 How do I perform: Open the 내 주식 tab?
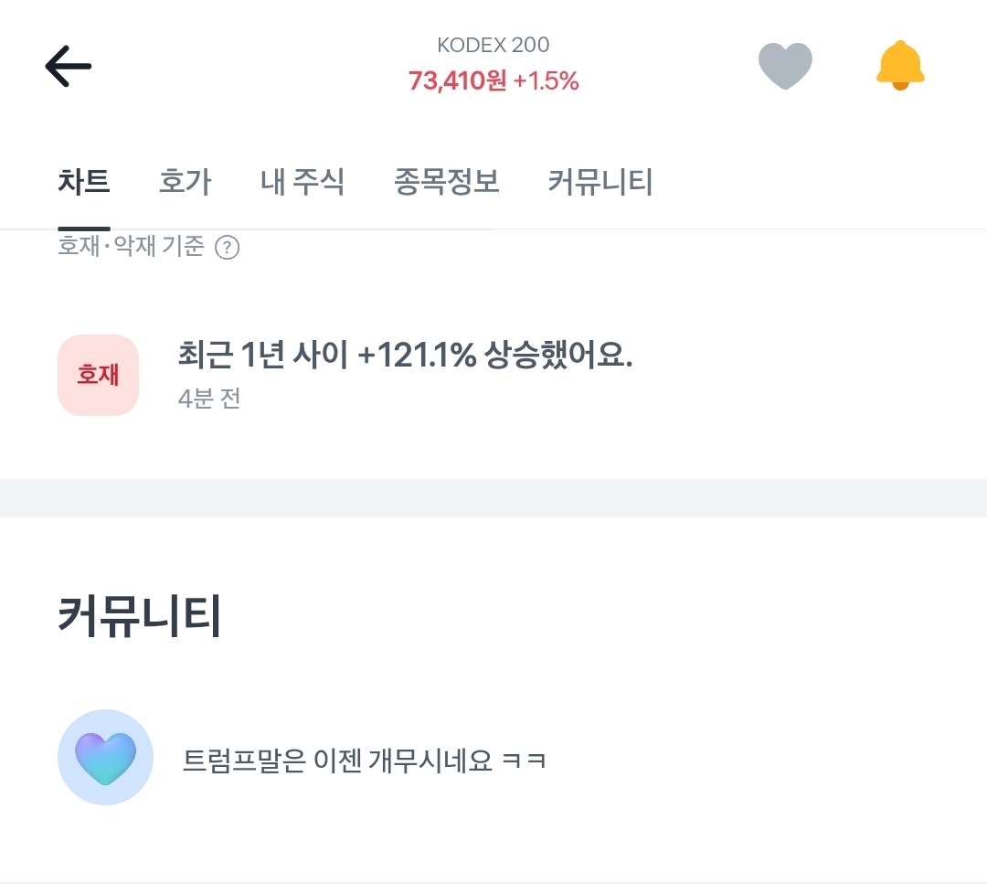click(x=302, y=183)
